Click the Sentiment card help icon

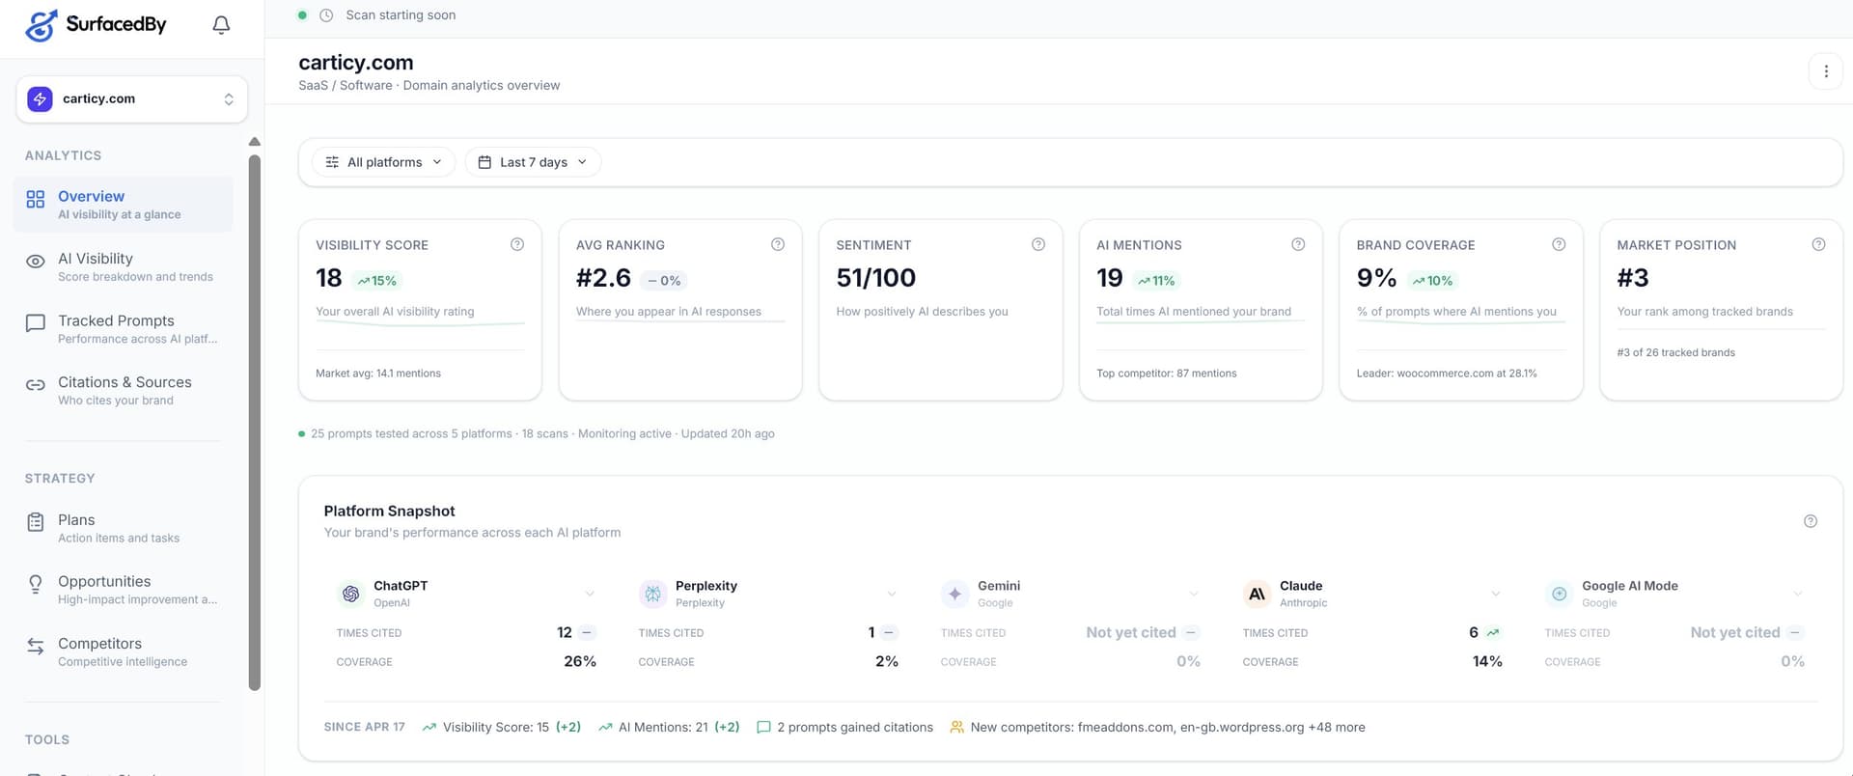point(1038,245)
